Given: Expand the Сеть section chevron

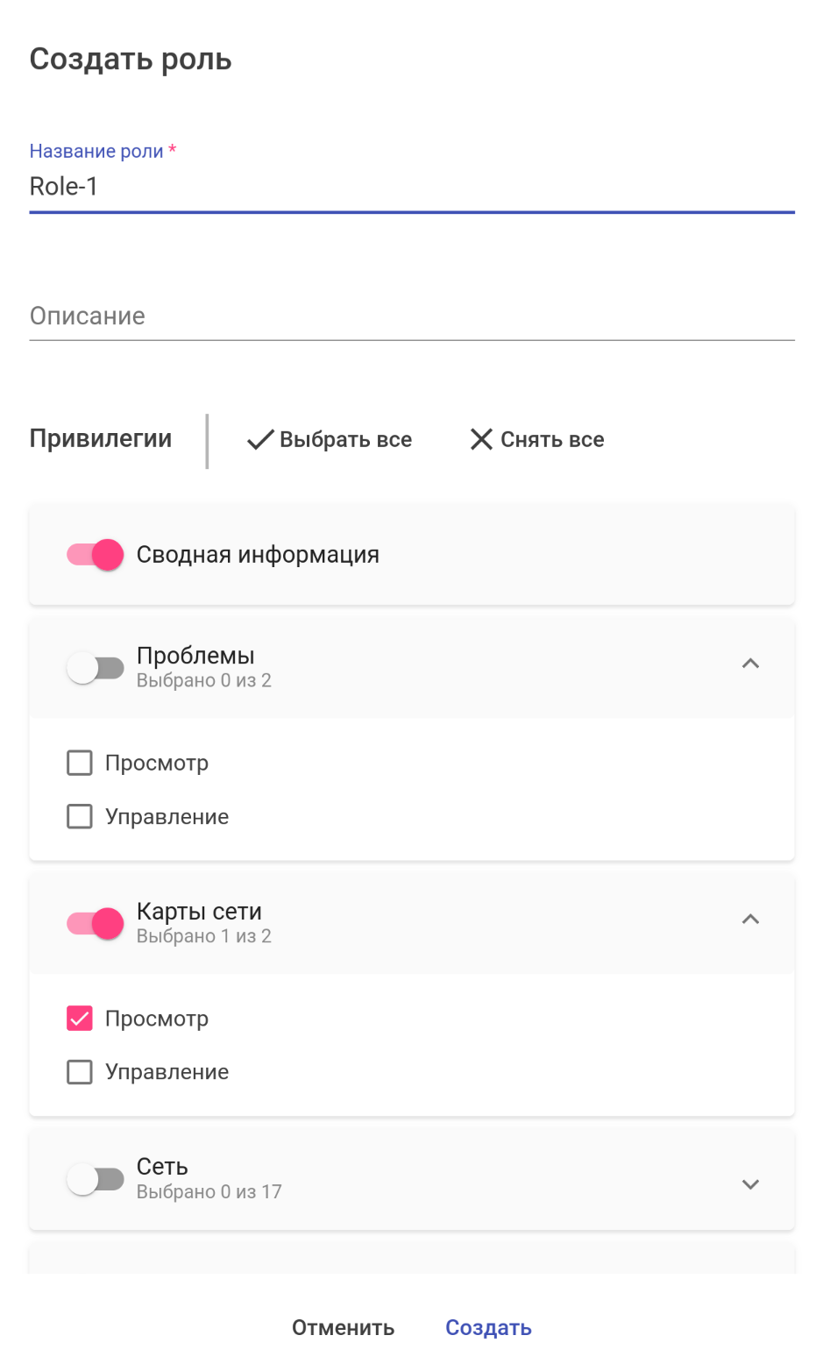Looking at the screenshot, I should tap(750, 1184).
